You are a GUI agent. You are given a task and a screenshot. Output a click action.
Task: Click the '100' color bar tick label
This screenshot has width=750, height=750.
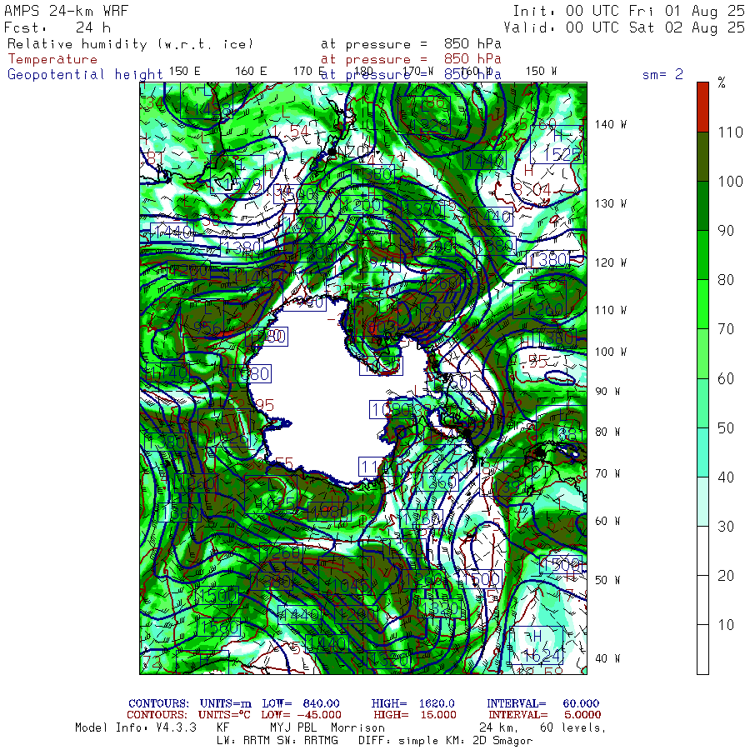tap(730, 182)
